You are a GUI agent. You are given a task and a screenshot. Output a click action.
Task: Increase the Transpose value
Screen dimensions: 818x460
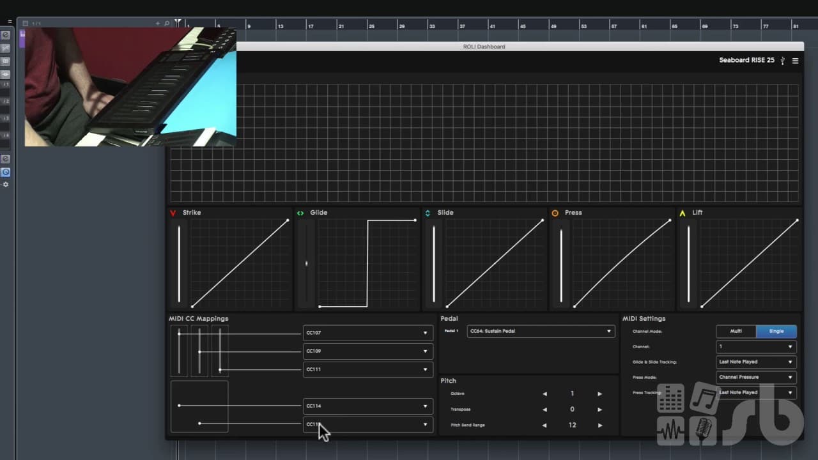coord(599,410)
